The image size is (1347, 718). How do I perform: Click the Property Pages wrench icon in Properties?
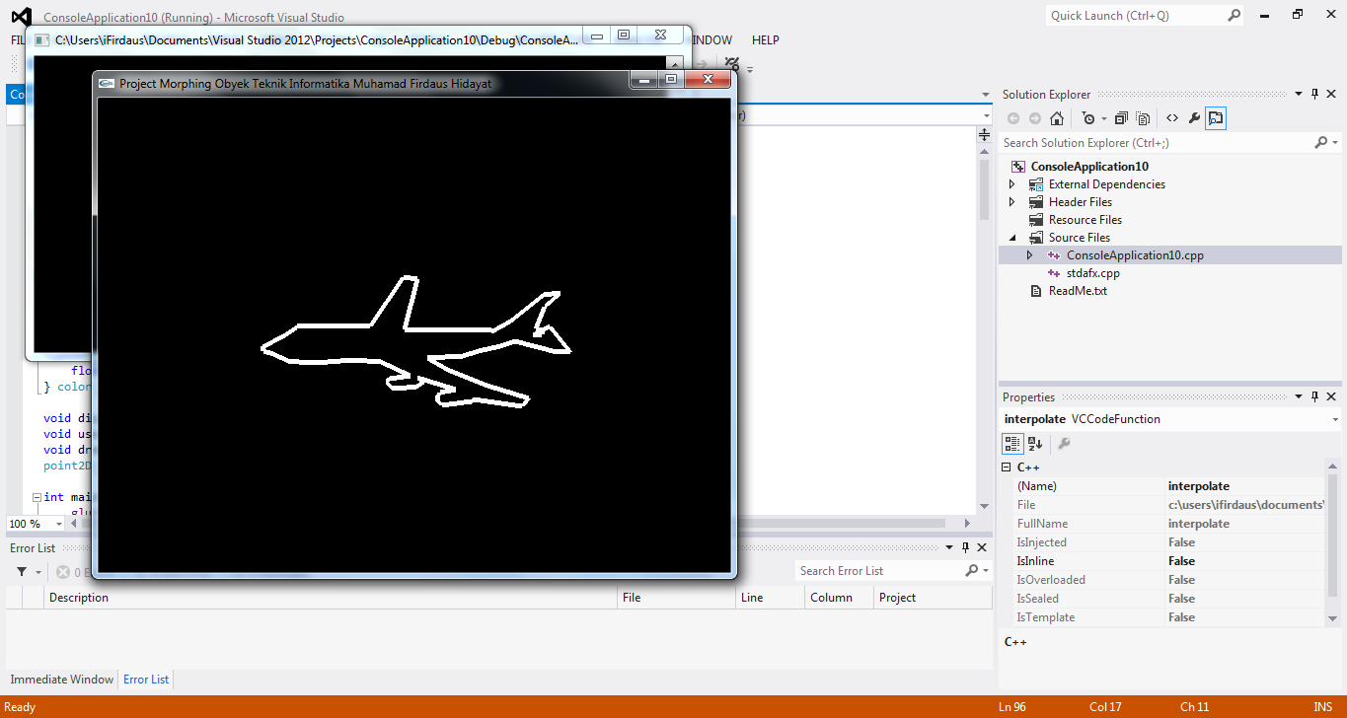tap(1064, 444)
